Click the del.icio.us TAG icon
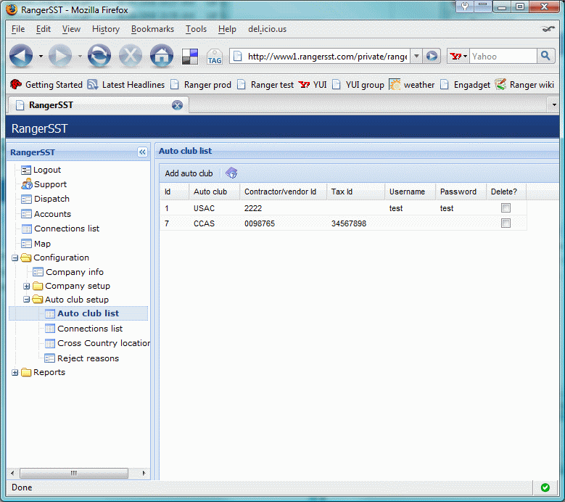Viewport: 565px width, 502px height. [x=214, y=57]
